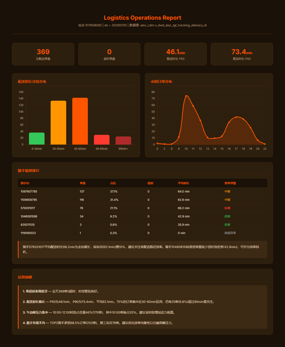Click the 31.4% share cell

[114, 200]
